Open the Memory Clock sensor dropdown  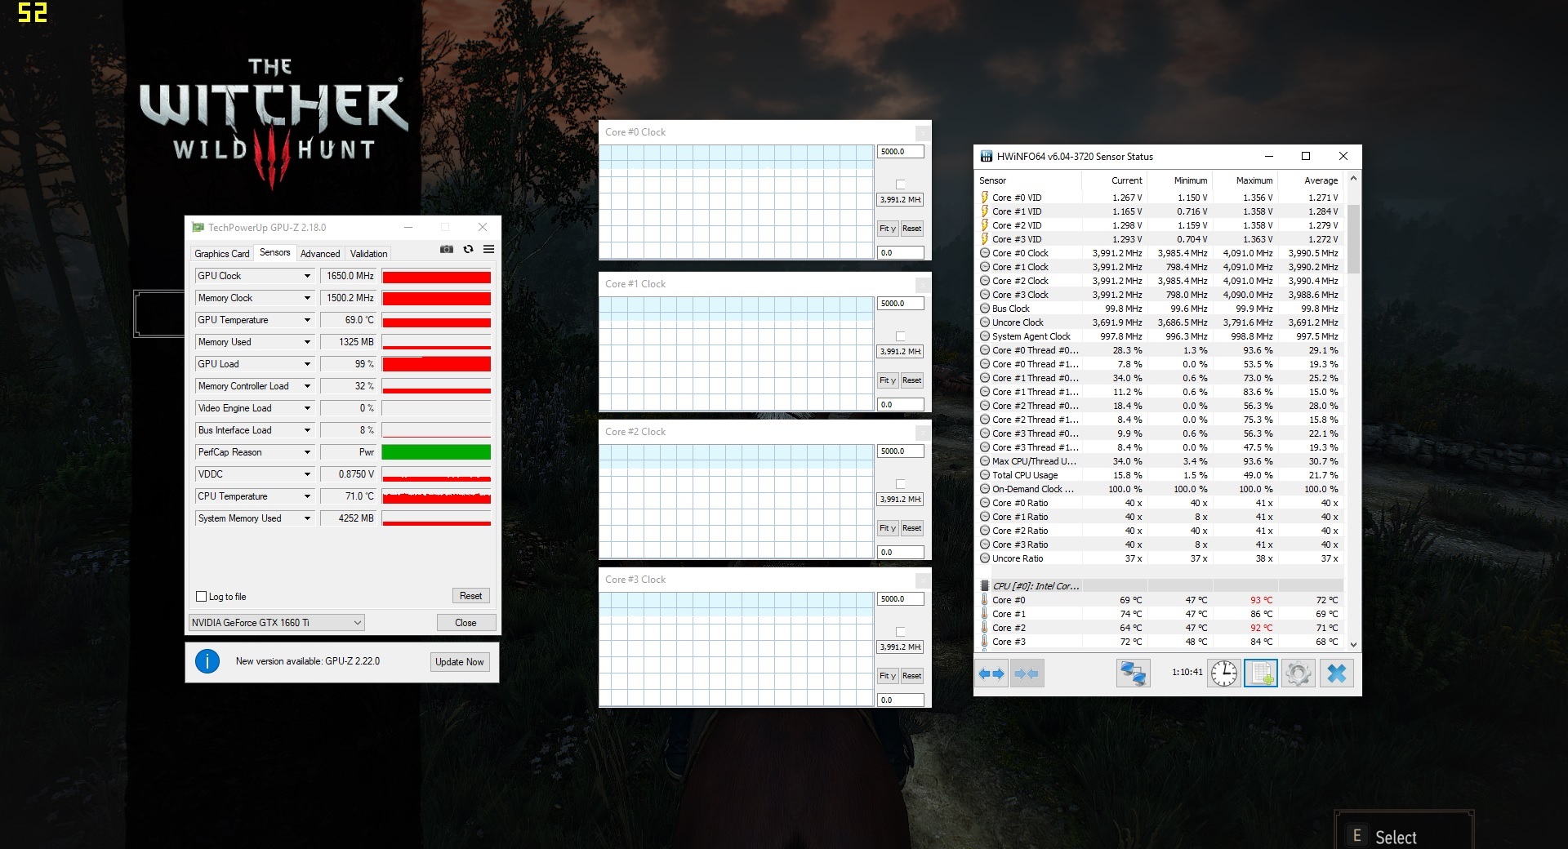click(x=307, y=298)
